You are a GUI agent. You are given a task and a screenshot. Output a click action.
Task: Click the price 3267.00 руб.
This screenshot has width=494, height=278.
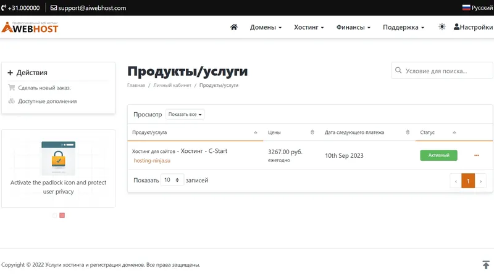point(285,152)
